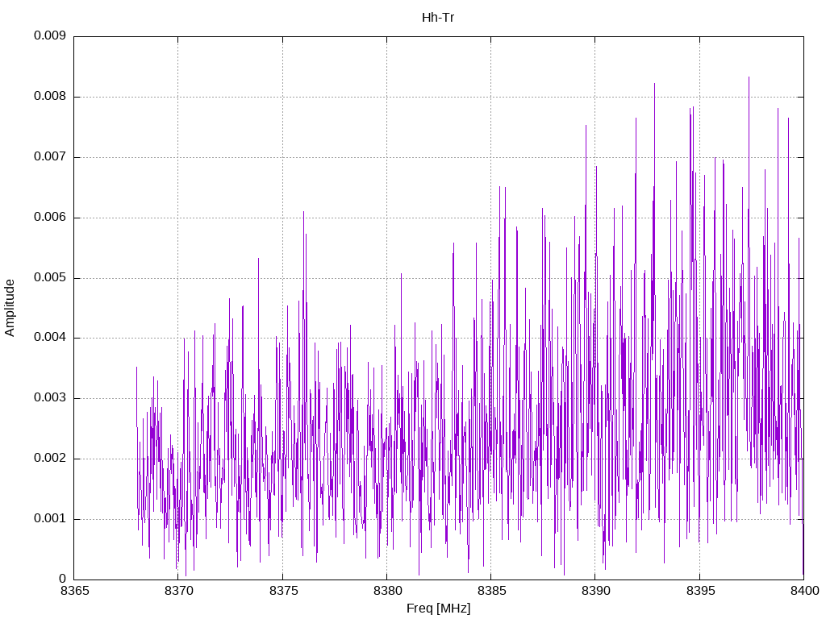
Task: Select the 0.005 y-axis tick label
Action: [x=50, y=277]
